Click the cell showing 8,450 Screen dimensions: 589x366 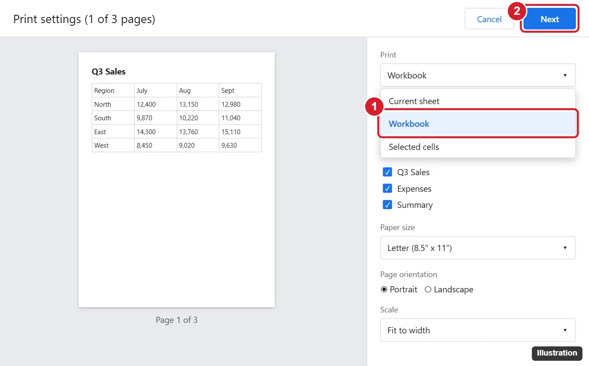pos(155,145)
